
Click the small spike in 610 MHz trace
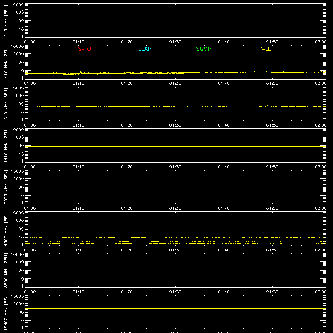pyautogui.click(x=267, y=105)
